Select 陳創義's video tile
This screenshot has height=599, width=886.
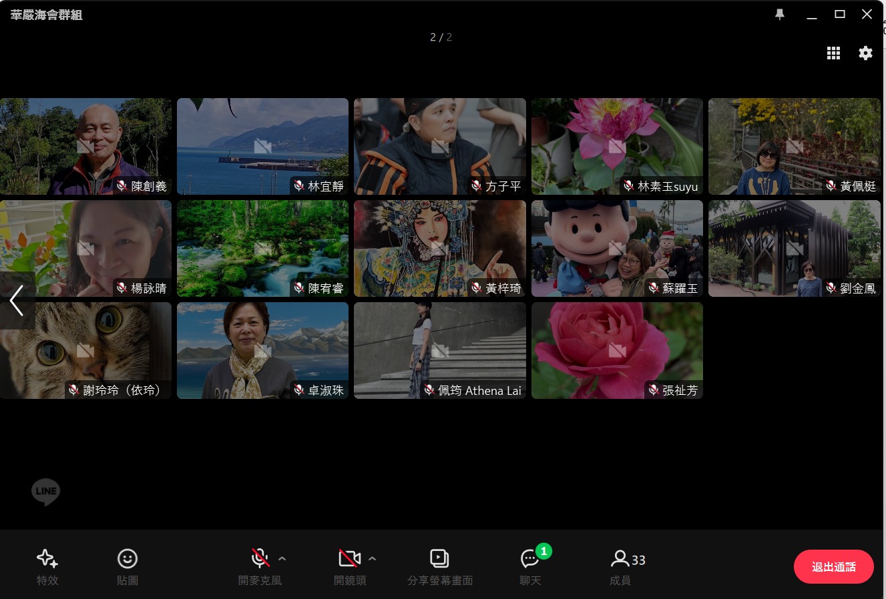(x=85, y=146)
